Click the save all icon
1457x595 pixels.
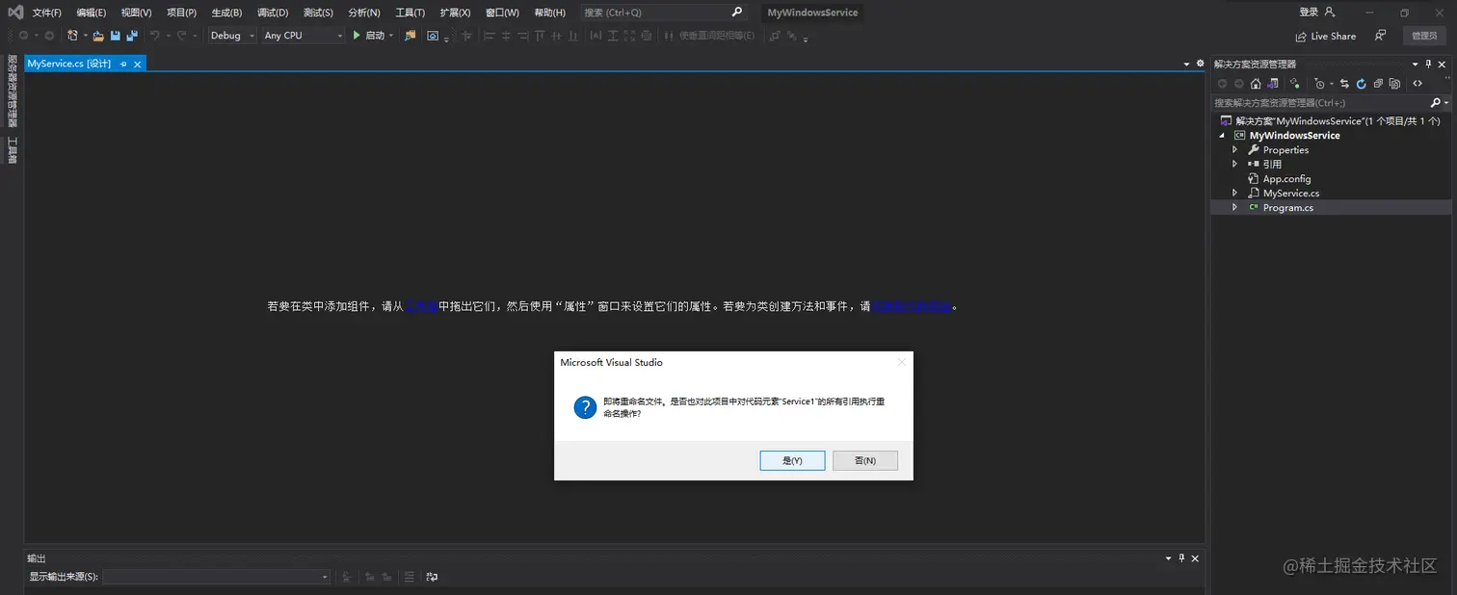coord(132,36)
